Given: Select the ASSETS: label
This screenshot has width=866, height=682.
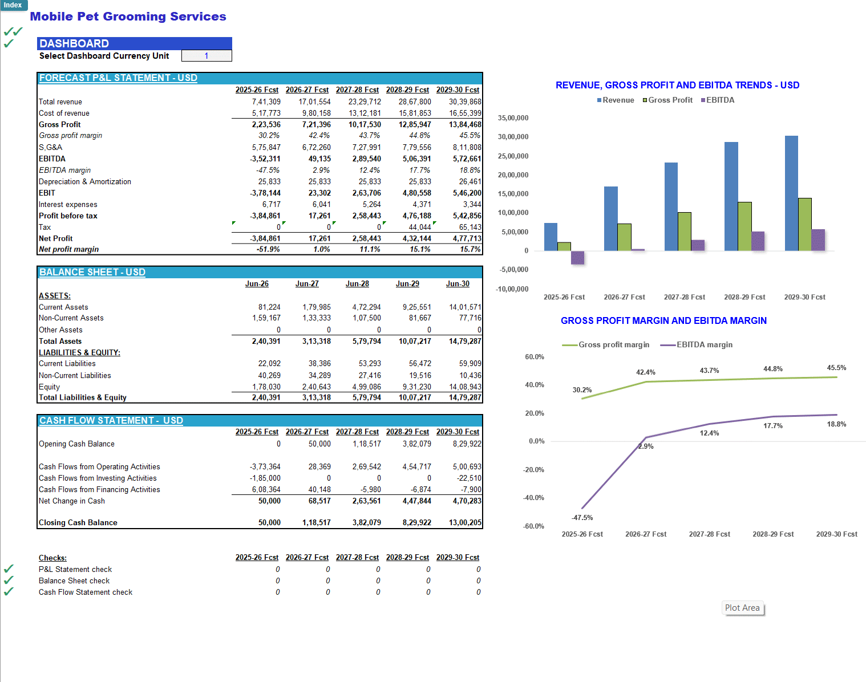Looking at the screenshot, I should 55,296.
